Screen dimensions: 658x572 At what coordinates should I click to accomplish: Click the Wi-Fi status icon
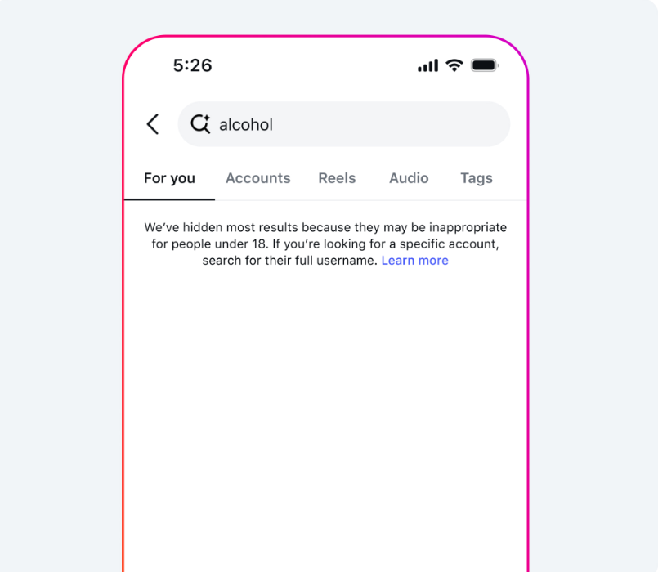[x=454, y=65]
